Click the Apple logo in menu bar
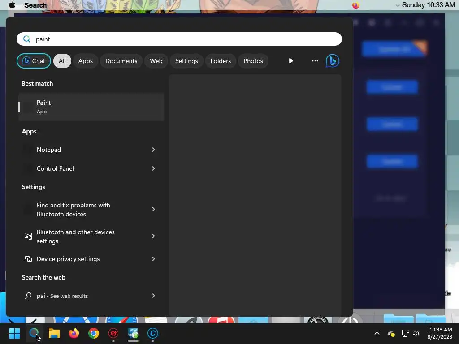 (12, 5)
